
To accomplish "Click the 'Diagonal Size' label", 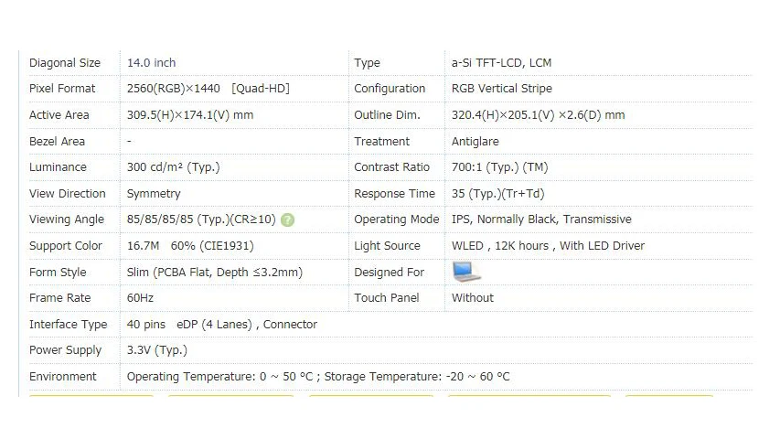I will [65, 63].
